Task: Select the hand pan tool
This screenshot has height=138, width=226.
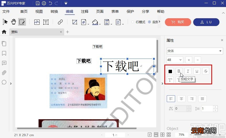Action: click(13, 22)
